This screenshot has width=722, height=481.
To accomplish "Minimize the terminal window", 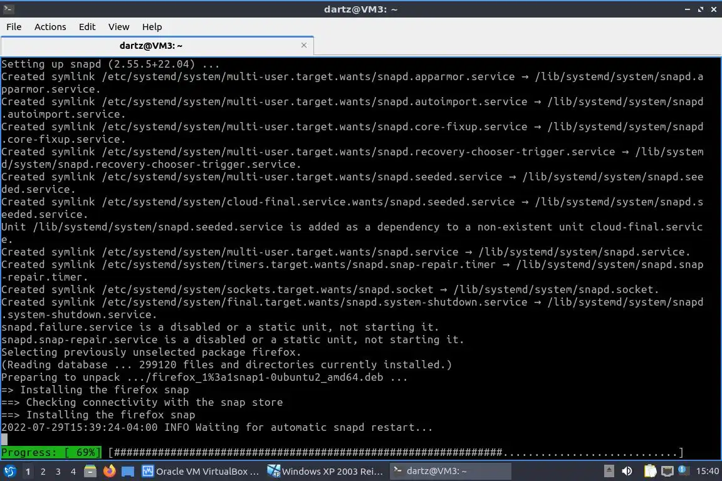I will [x=688, y=9].
